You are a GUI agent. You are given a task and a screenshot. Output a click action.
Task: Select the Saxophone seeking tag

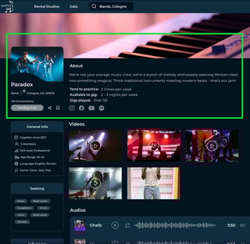(24, 208)
